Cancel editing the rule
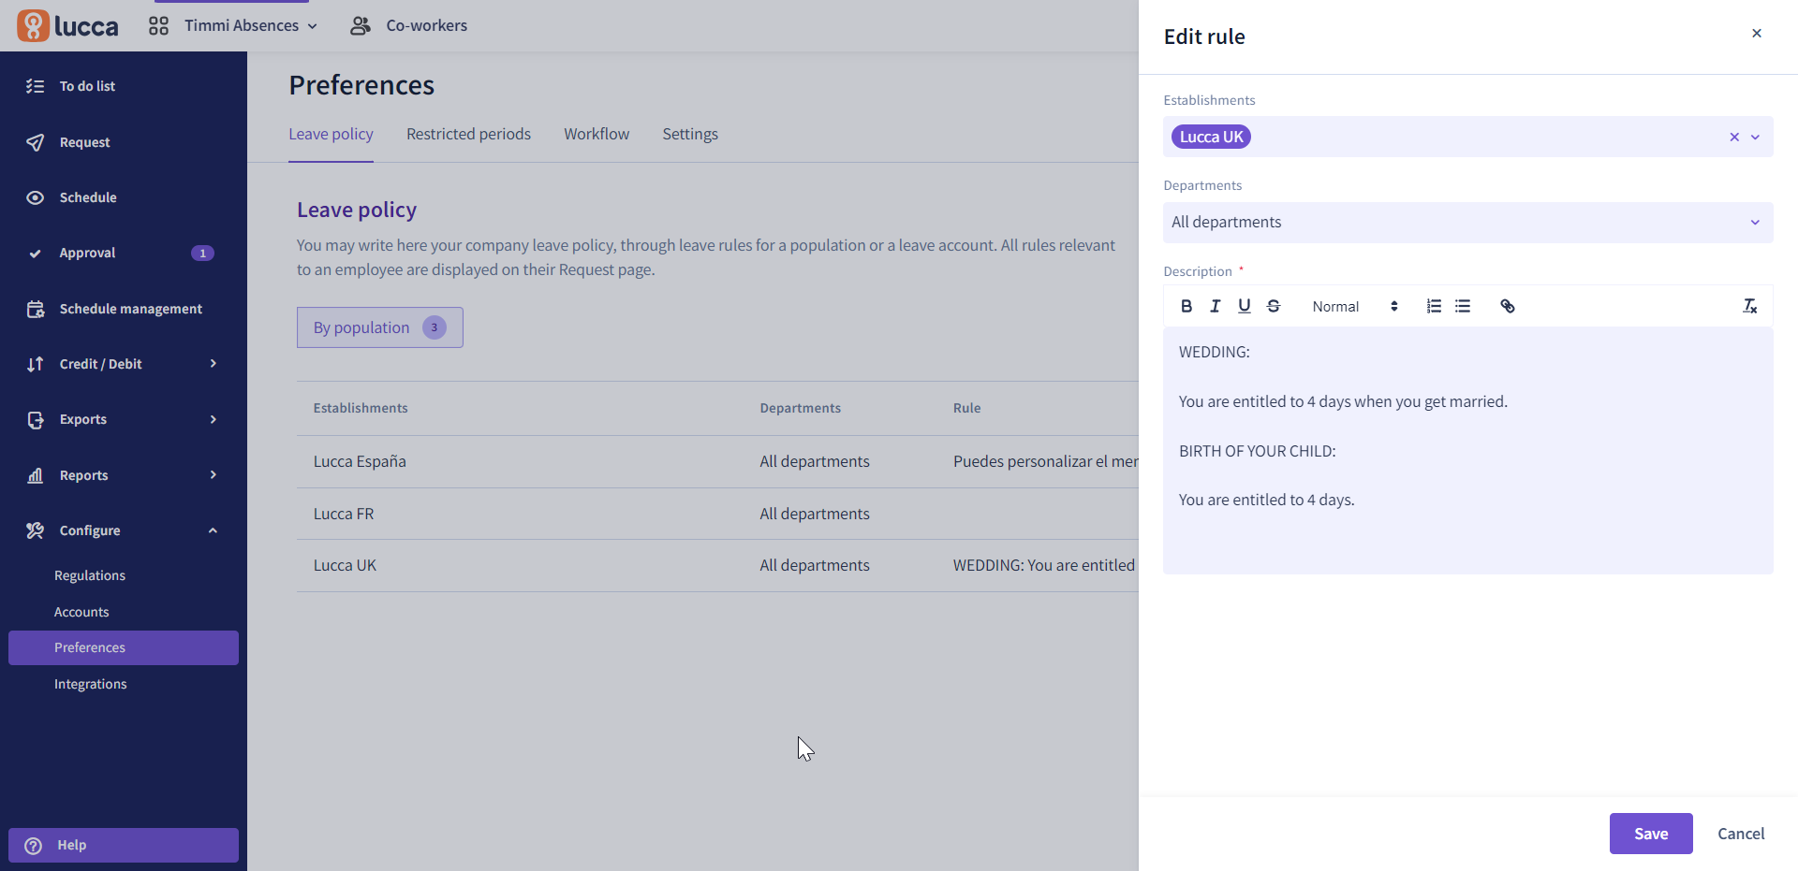1798x871 pixels. pos(1741,834)
